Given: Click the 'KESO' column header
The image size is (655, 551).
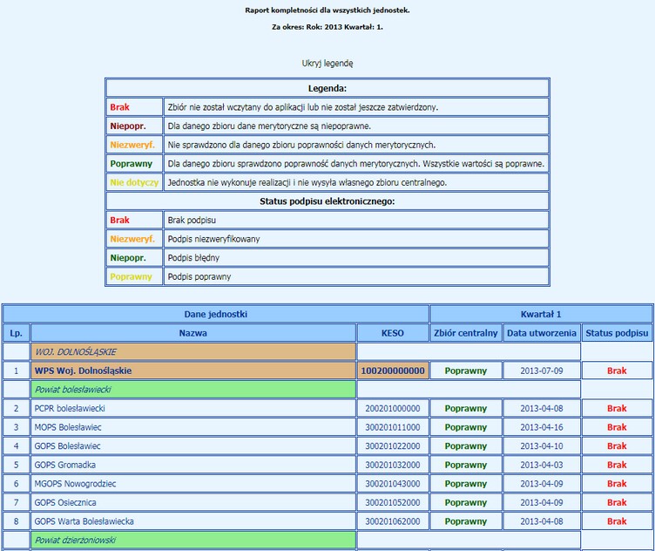Looking at the screenshot, I should pyautogui.click(x=392, y=333).
